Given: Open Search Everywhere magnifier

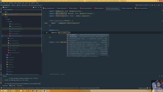Looking at the screenshot, I should (x=162, y=5).
